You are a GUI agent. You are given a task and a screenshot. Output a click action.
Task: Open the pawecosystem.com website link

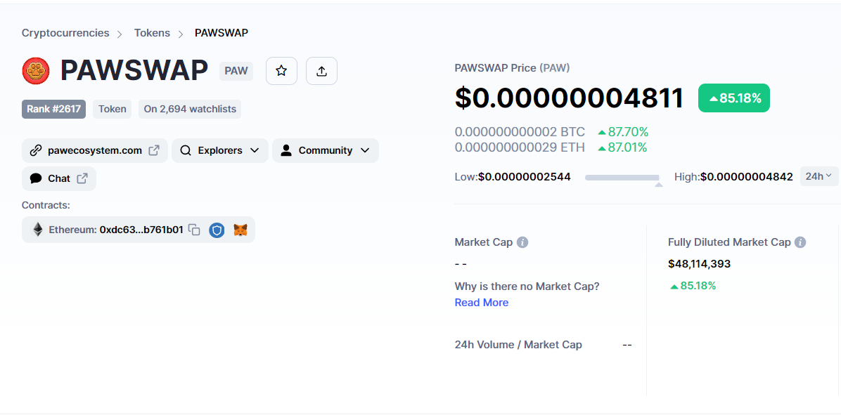pos(95,150)
